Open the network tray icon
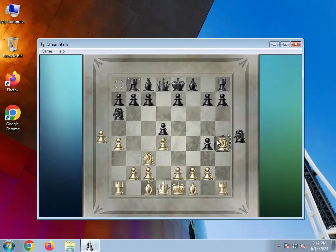The image size is (336, 252). [x=295, y=246]
